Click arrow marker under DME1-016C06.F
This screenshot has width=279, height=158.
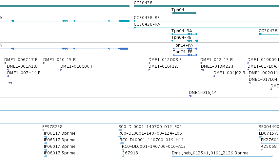coord(61,70)
